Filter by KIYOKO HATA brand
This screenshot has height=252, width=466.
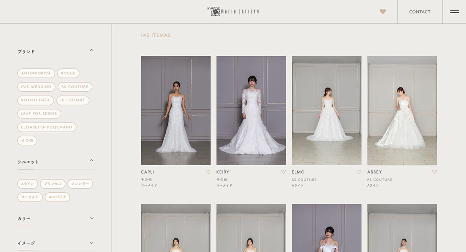click(x=35, y=100)
